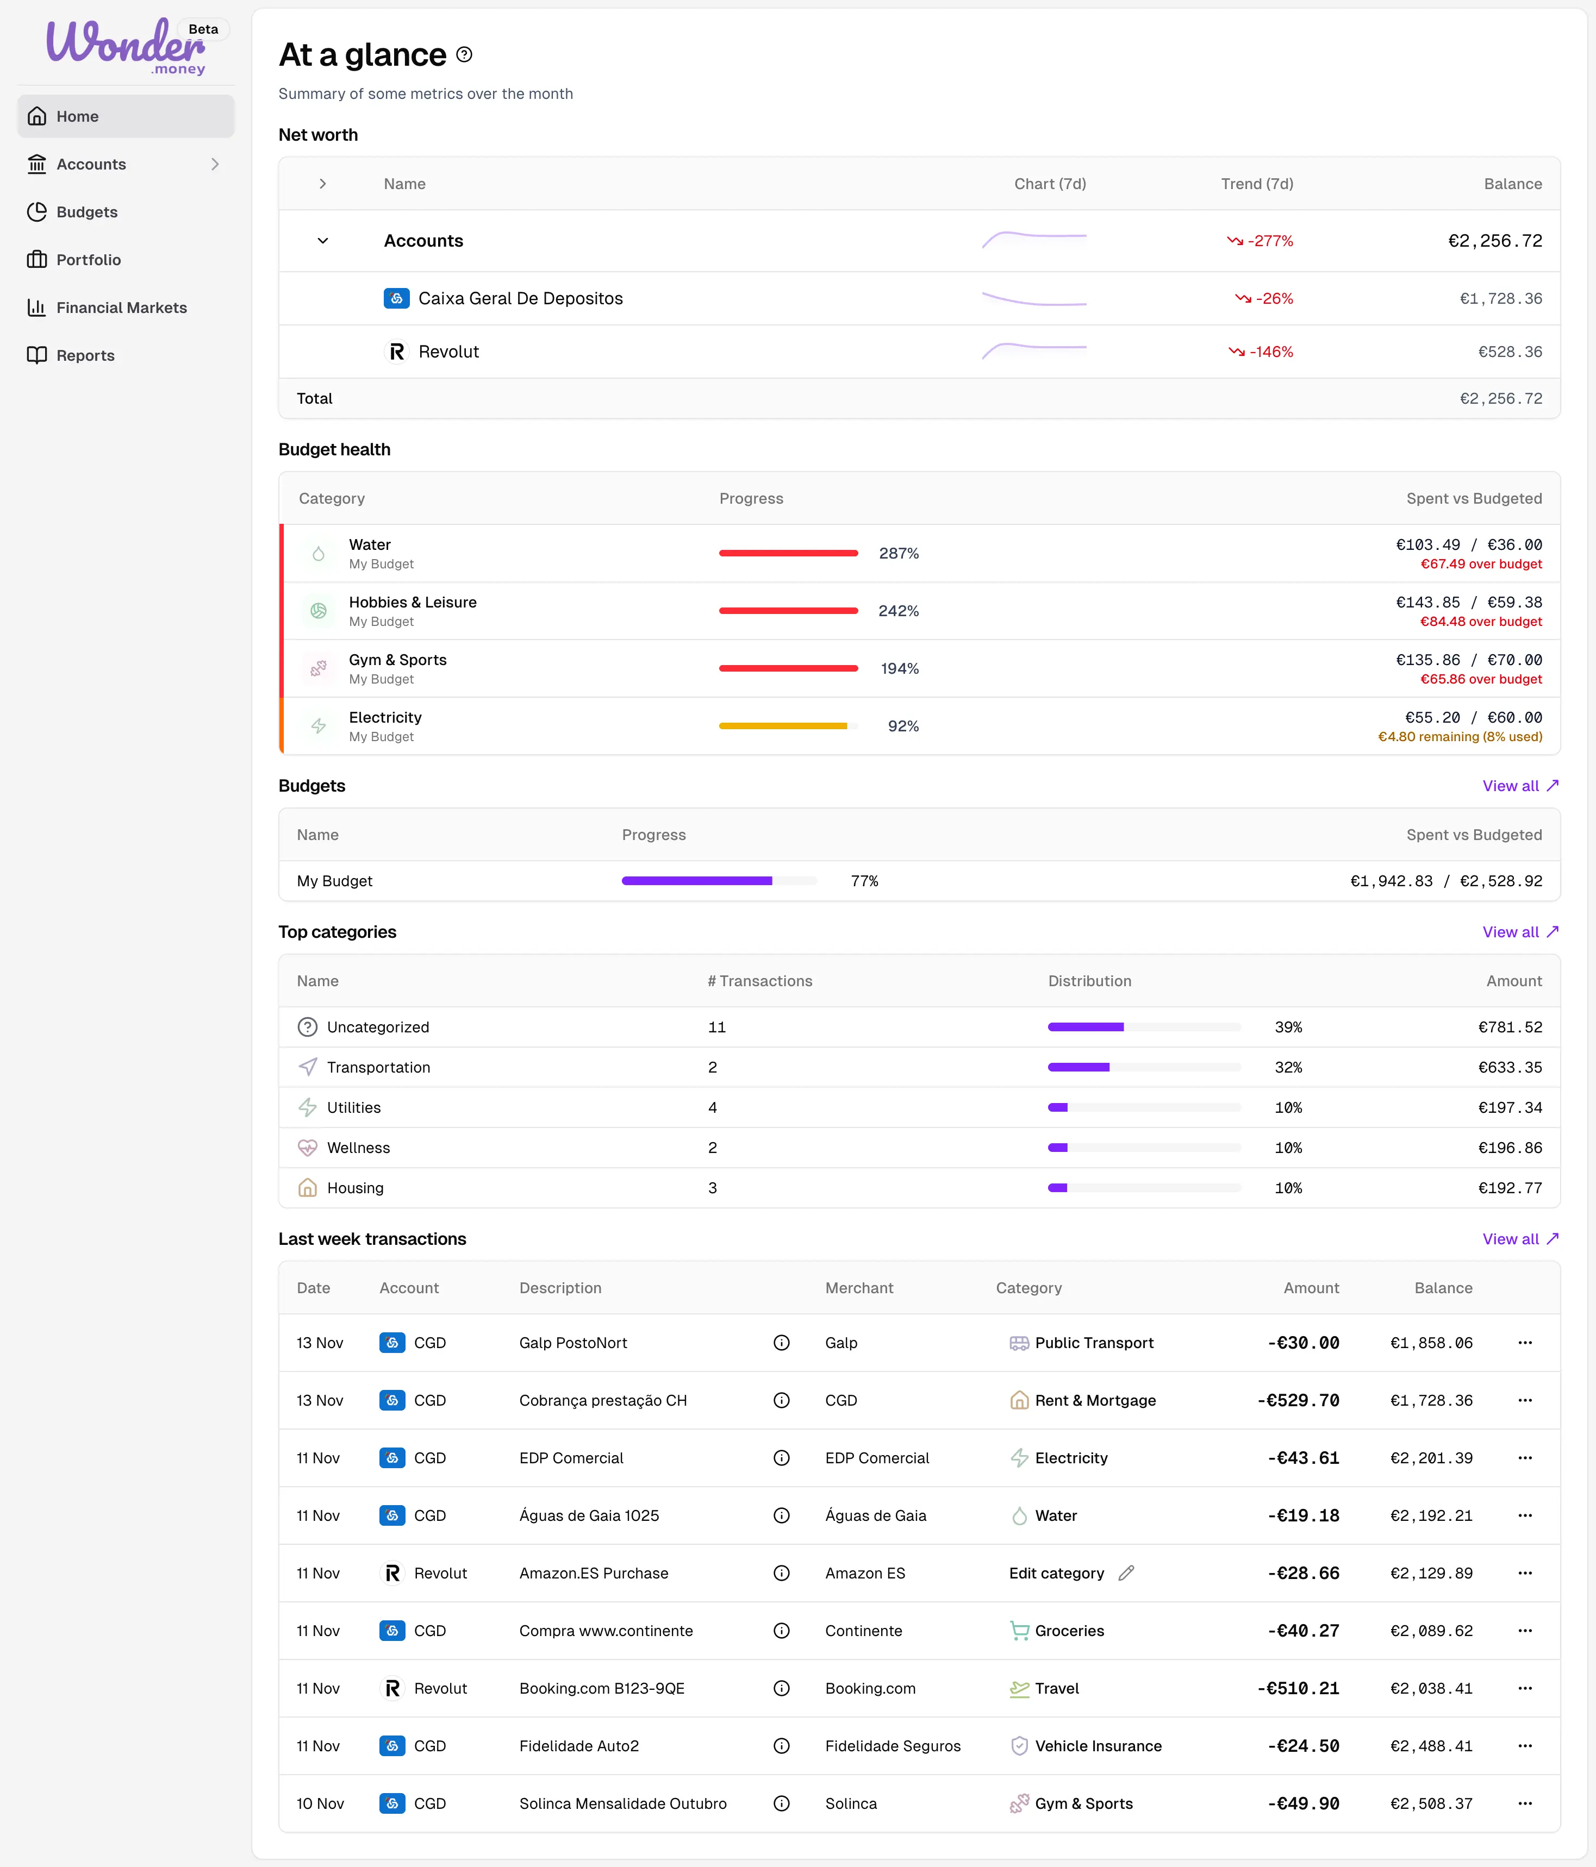The width and height of the screenshot is (1596, 1867).
Task: Click View all link for Last week transactions
Action: click(1519, 1239)
